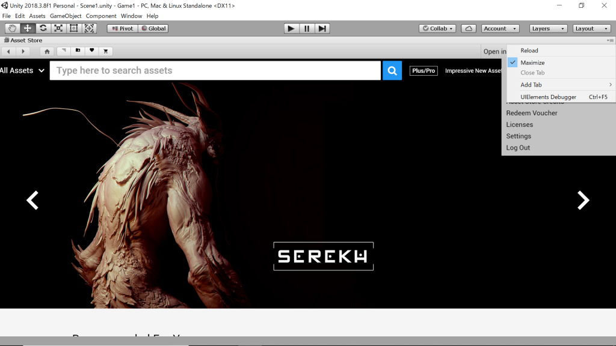
Task: Click Log Out
Action: coord(518,148)
